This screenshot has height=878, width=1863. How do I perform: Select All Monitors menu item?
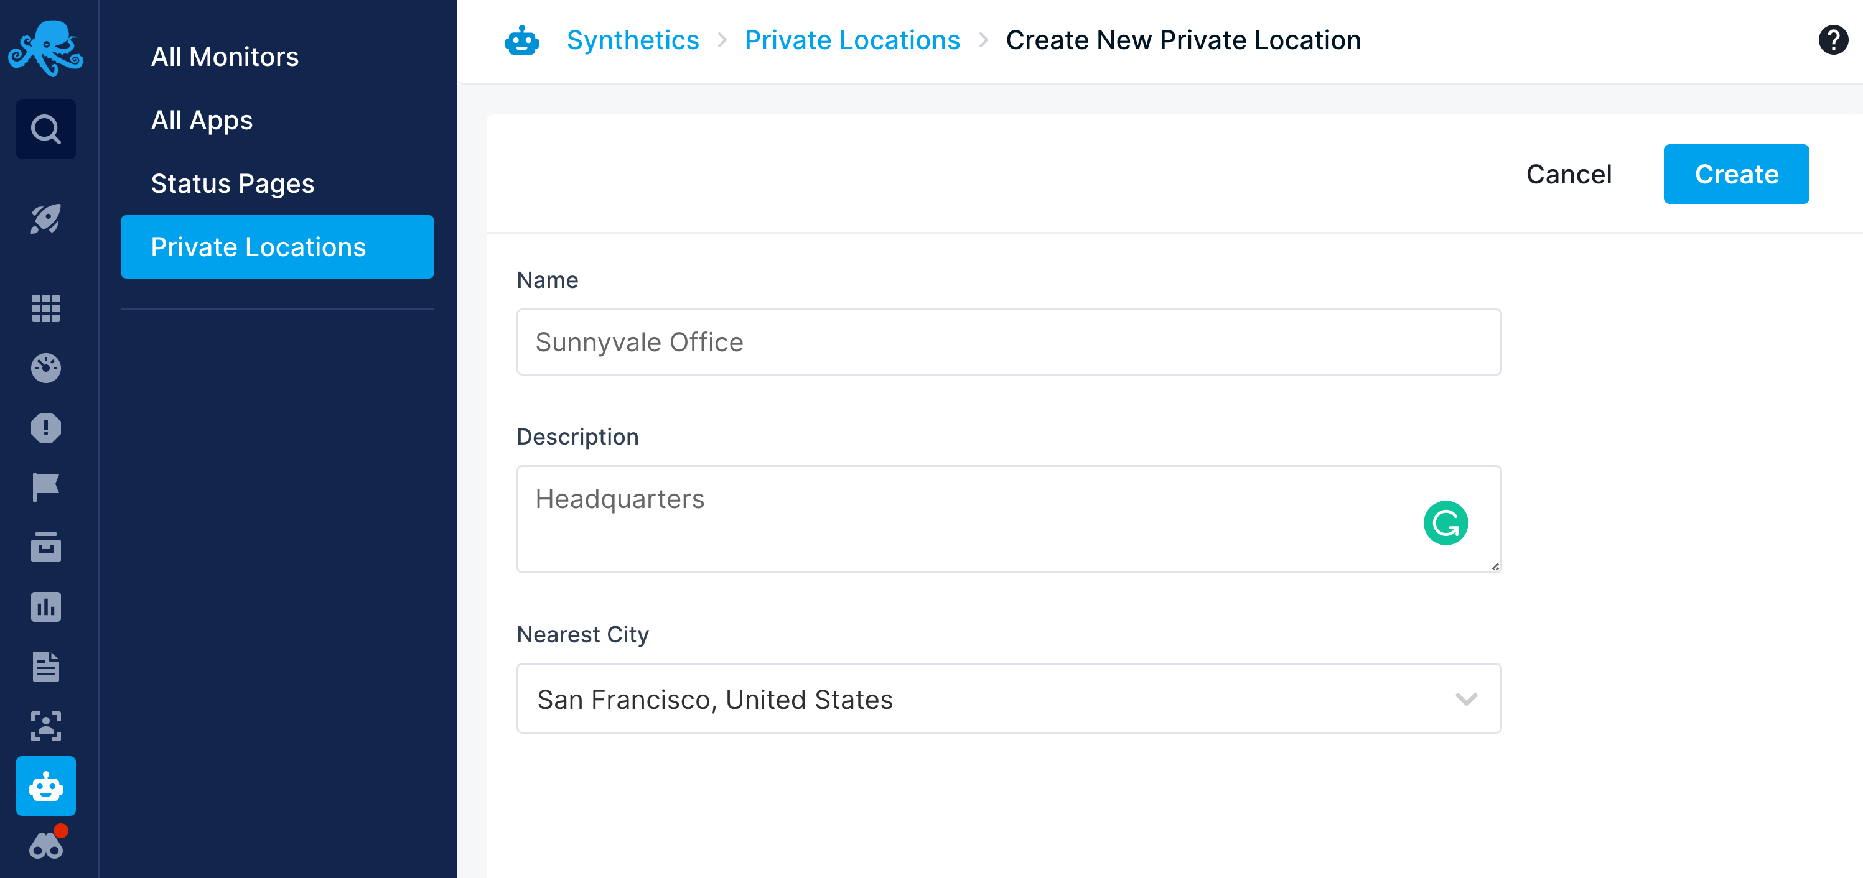pyautogui.click(x=225, y=57)
